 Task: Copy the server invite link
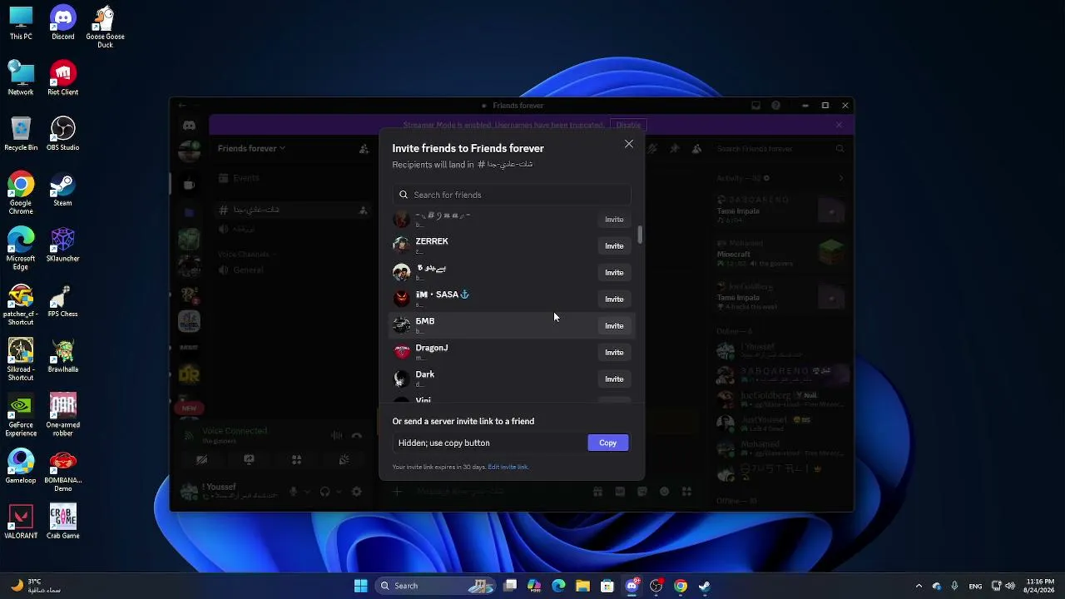608,443
